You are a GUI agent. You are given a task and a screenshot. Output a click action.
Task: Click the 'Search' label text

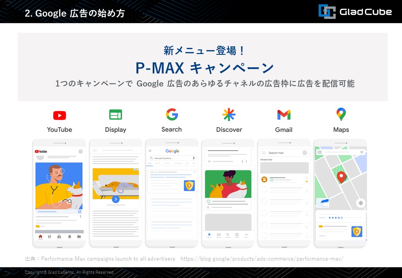tap(172, 129)
